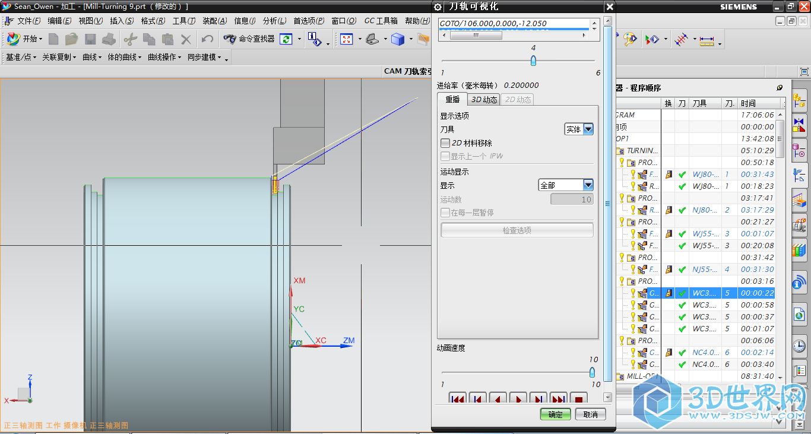The image size is (811, 434).
Task: Open the 命令查找器 binoculars command finder
Action: [x=249, y=39]
